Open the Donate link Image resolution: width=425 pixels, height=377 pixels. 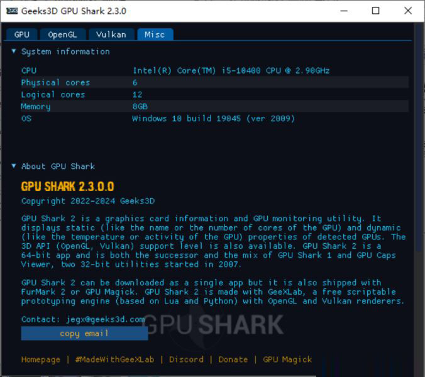233,359
